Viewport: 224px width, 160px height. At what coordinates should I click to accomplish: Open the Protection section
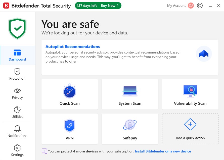tap(17, 74)
